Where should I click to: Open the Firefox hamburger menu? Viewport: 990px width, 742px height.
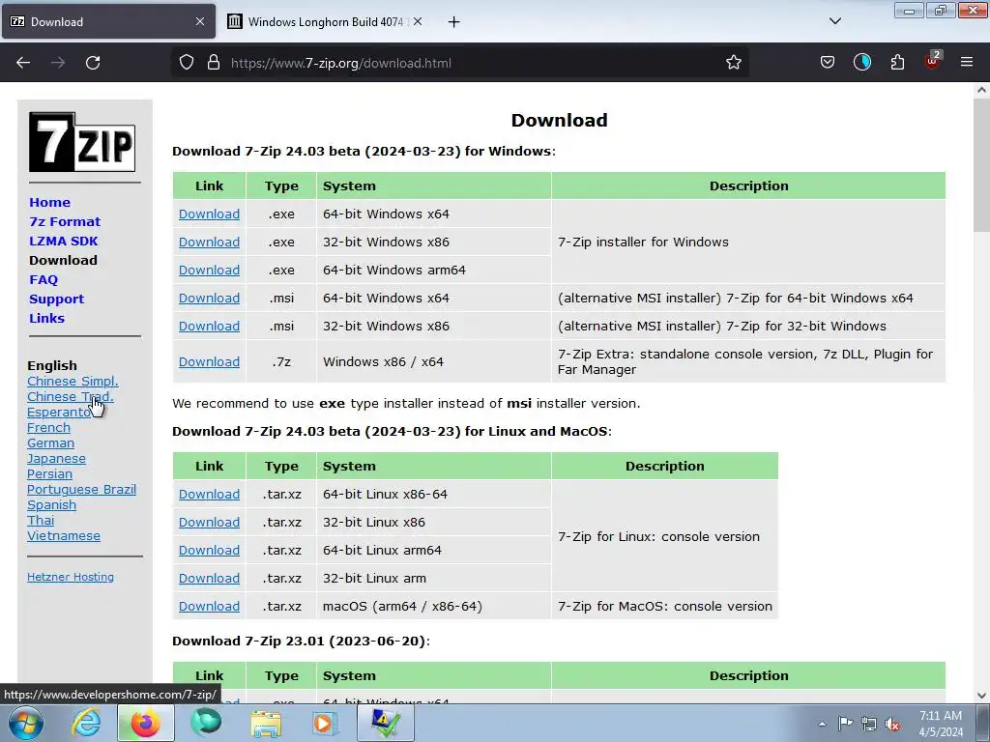(967, 63)
